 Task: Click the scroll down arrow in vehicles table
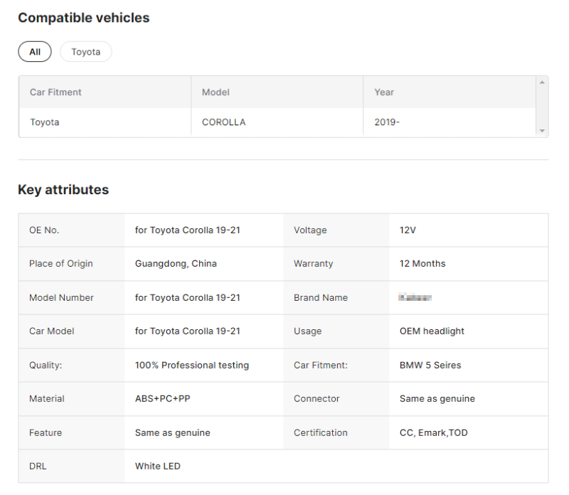tap(542, 131)
